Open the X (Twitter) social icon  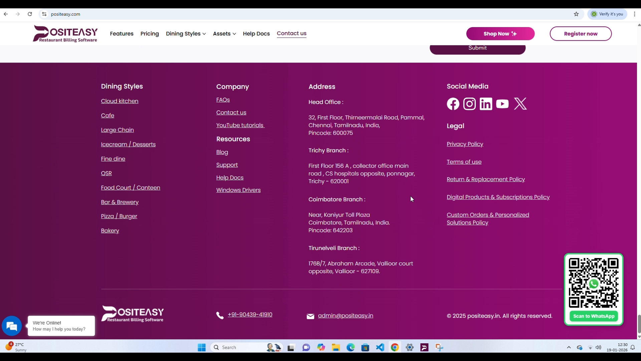(x=520, y=104)
